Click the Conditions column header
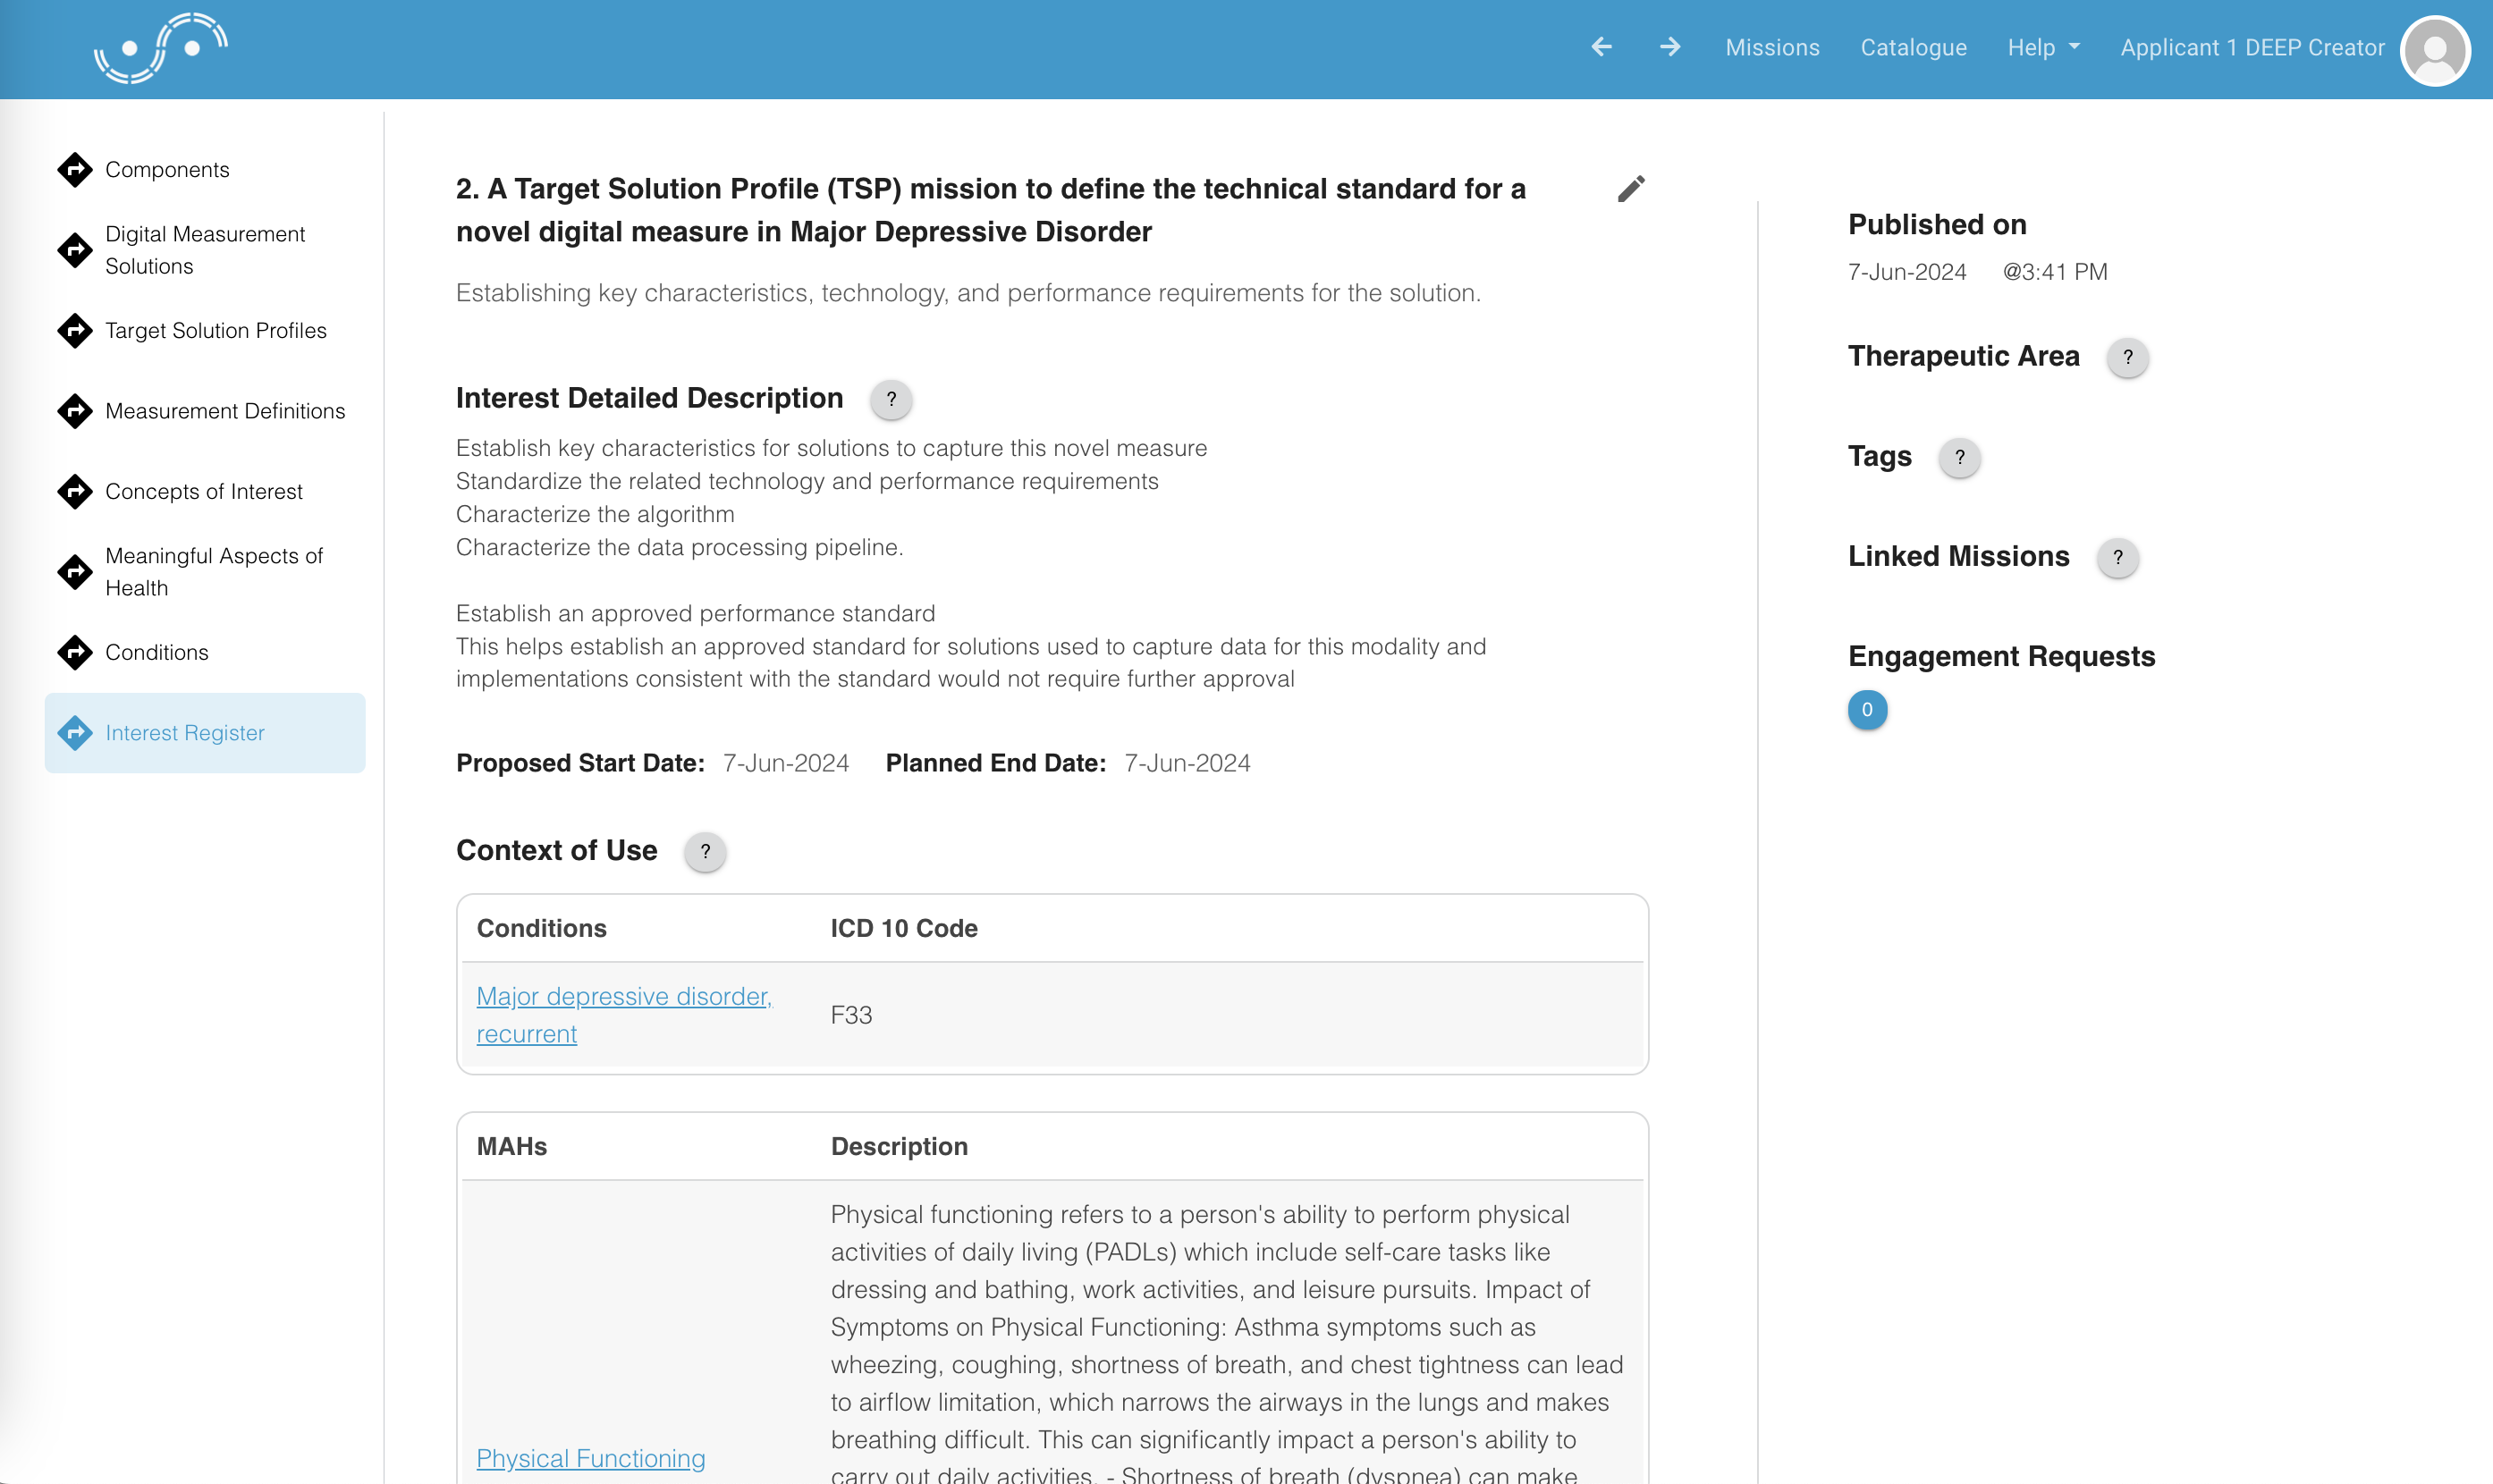 (541, 928)
